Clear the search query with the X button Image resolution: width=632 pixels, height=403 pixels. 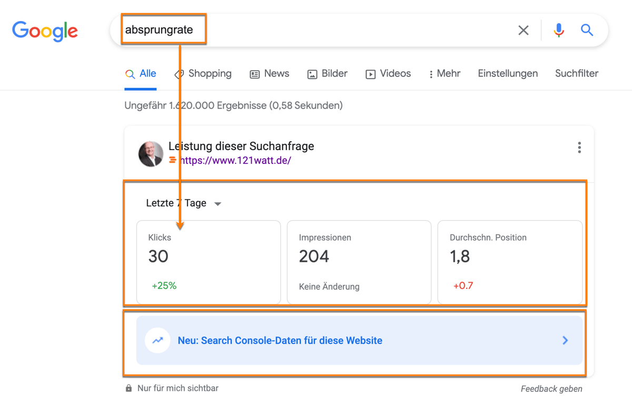click(523, 30)
